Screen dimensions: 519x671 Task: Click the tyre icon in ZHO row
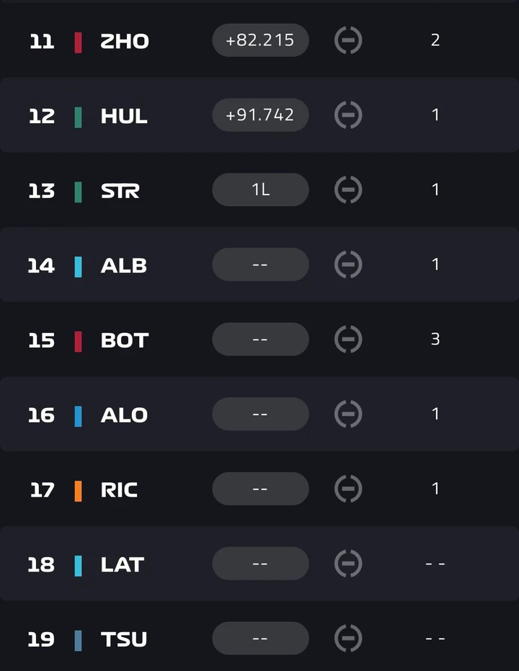(348, 40)
